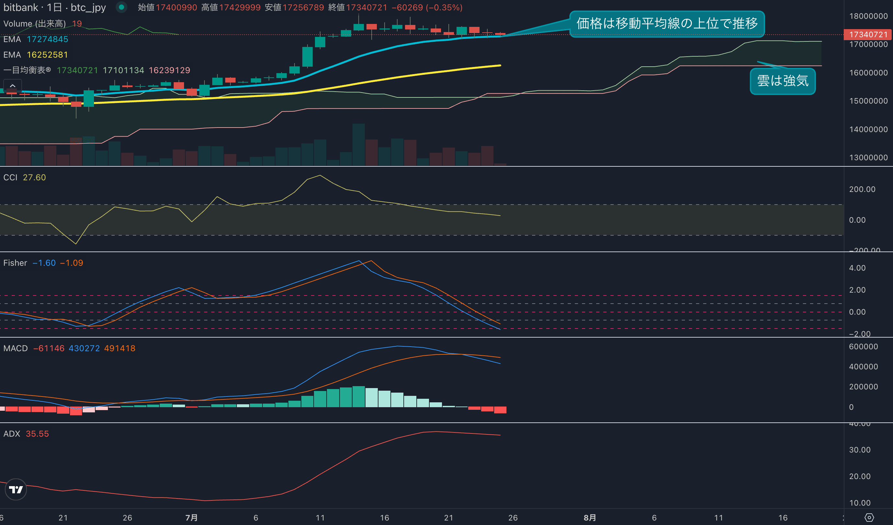Click the 18000000 level on price axis

click(868, 16)
